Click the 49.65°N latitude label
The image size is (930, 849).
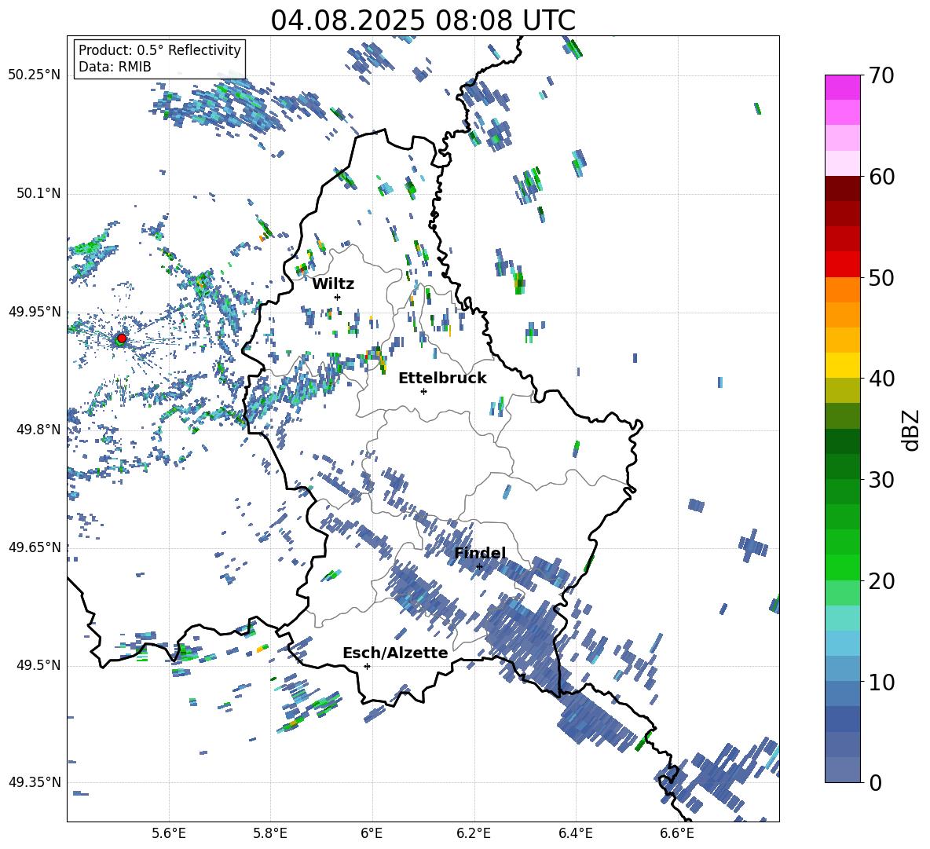[x=35, y=547]
